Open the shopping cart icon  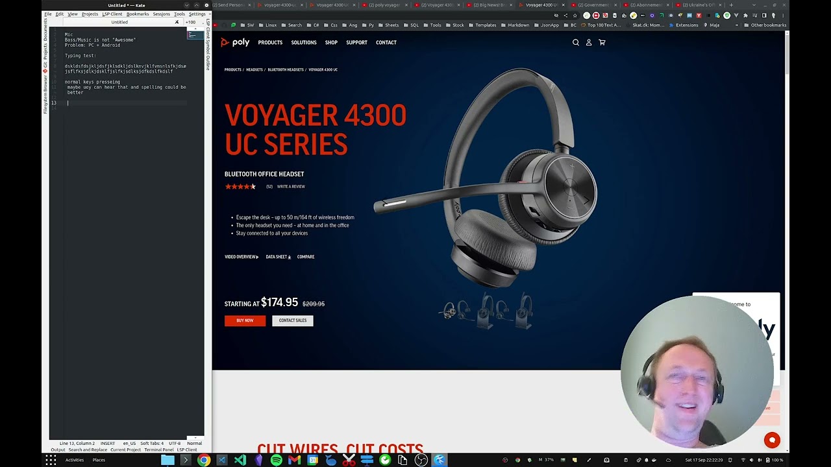click(x=602, y=42)
